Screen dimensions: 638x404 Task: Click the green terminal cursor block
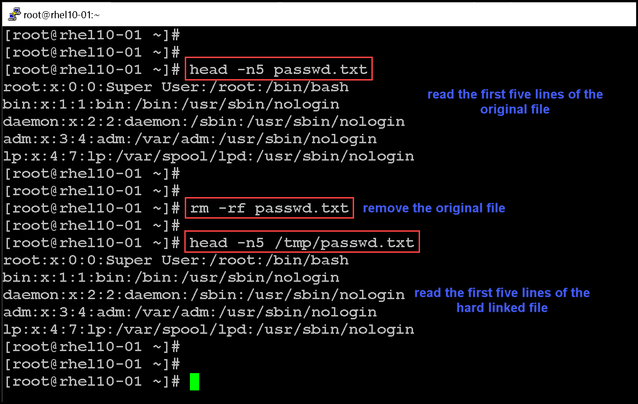[195, 382]
